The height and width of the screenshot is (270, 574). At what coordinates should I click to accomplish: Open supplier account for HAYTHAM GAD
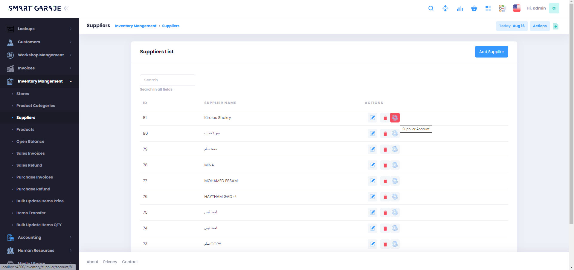tap(395, 197)
